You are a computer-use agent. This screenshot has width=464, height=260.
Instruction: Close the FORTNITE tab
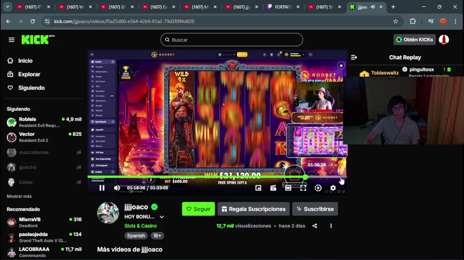[299, 7]
